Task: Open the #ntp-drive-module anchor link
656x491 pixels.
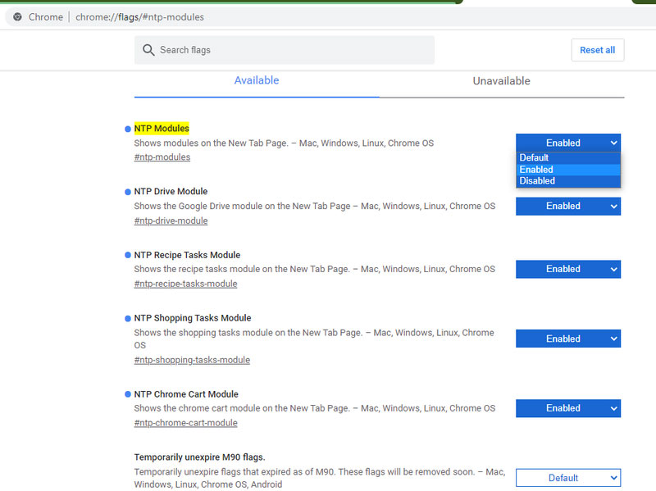Action: click(171, 220)
